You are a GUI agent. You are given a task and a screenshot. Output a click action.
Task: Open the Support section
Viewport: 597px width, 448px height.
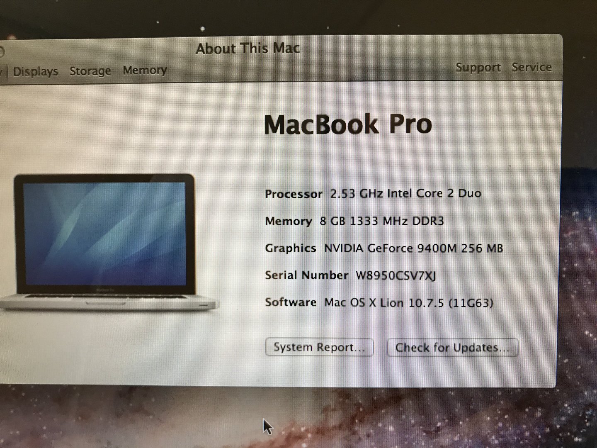pos(478,67)
